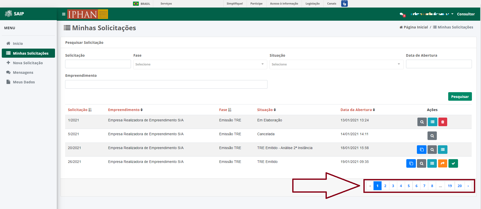Open Acesso à informação link
The width and height of the screenshot is (481, 209).
tap(284, 4)
